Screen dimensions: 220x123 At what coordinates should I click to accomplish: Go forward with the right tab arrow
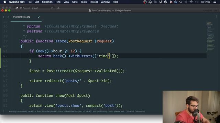(8, 17)
